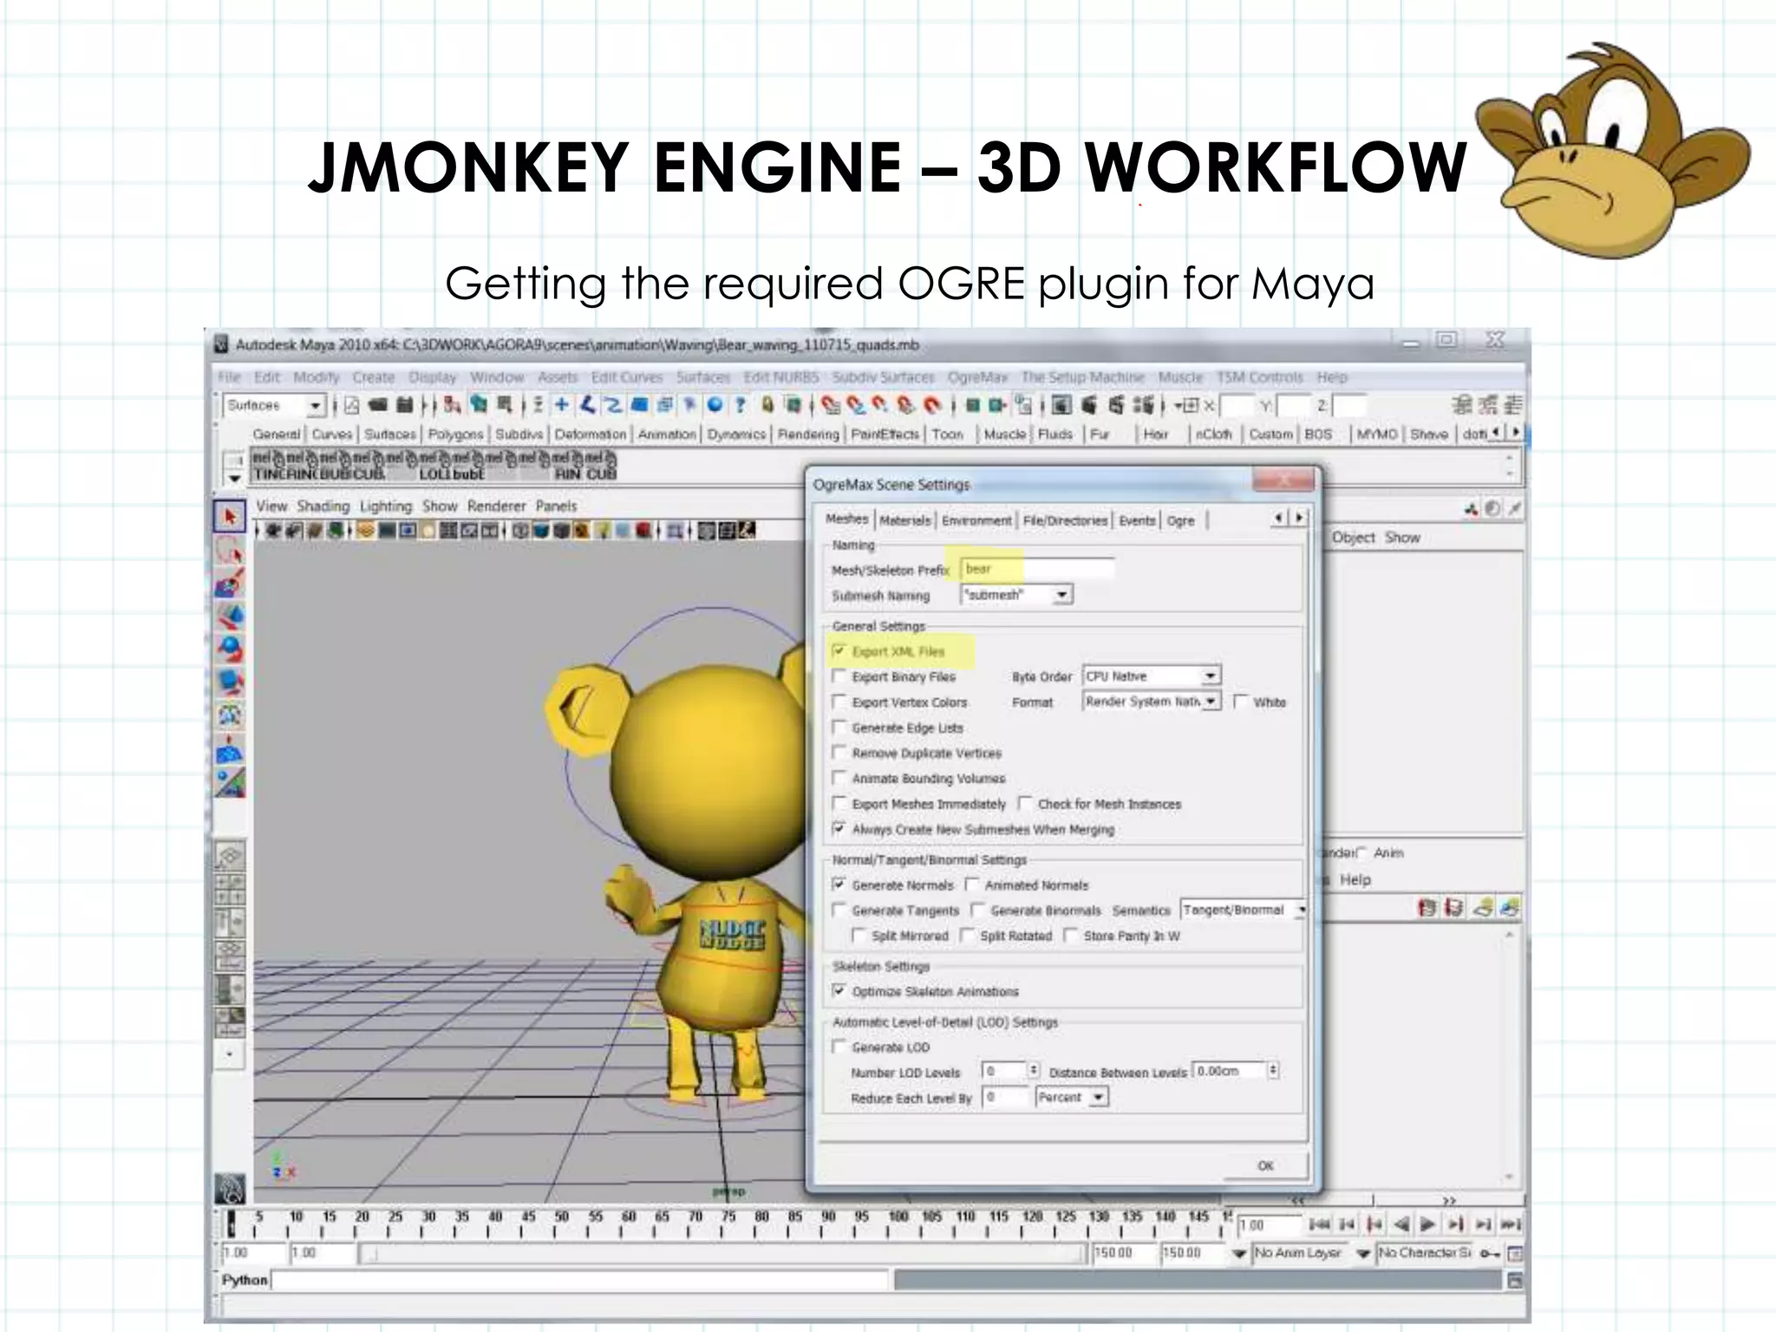Select the Polygons shelf tab
Screen dimensions: 1776x1332
(x=455, y=434)
